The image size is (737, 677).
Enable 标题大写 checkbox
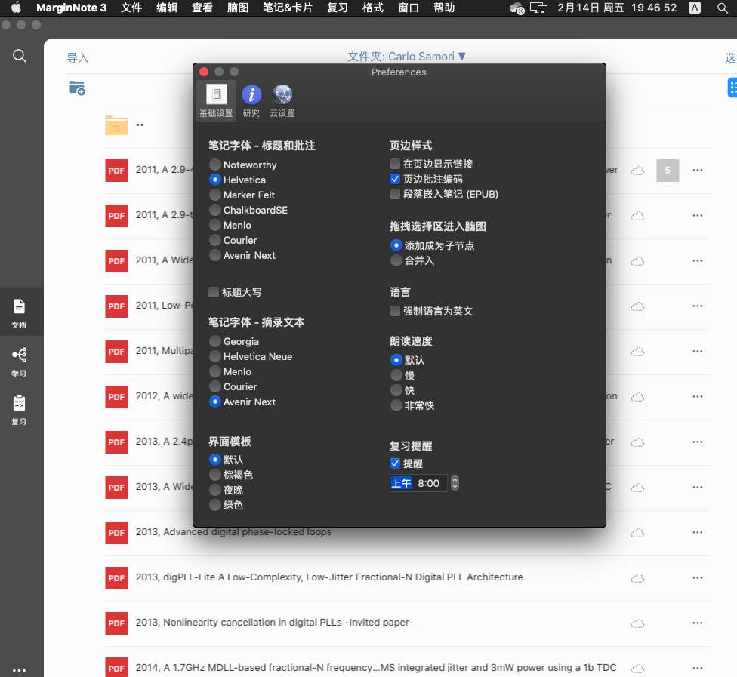[x=214, y=292]
